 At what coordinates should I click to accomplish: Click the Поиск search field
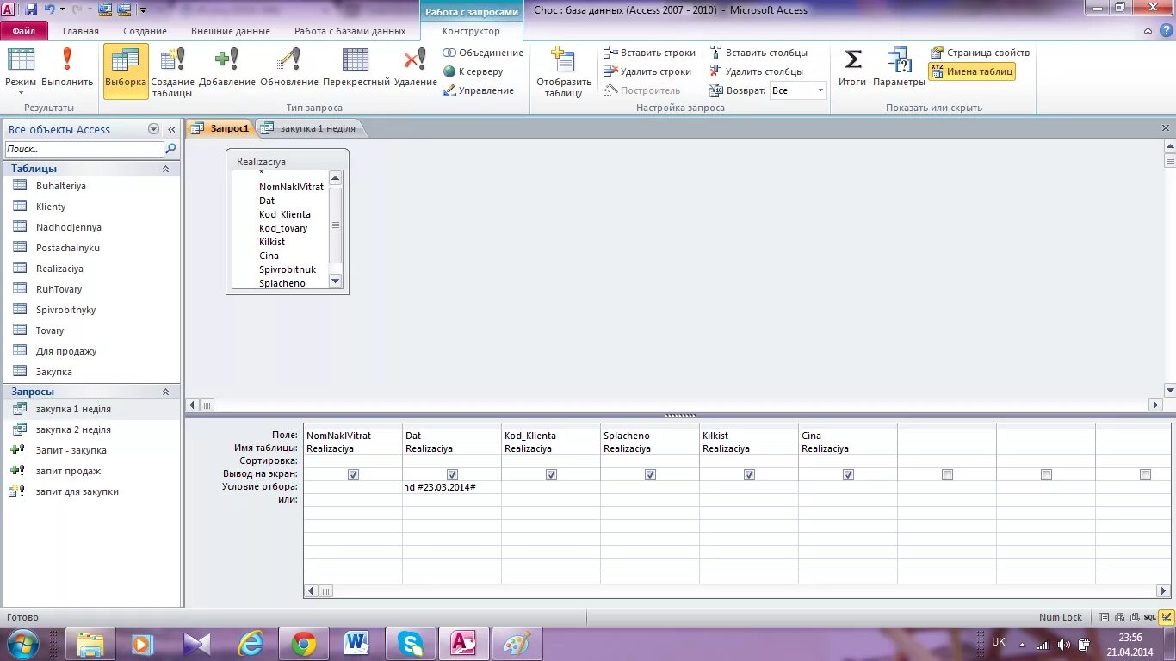[84, 149]
